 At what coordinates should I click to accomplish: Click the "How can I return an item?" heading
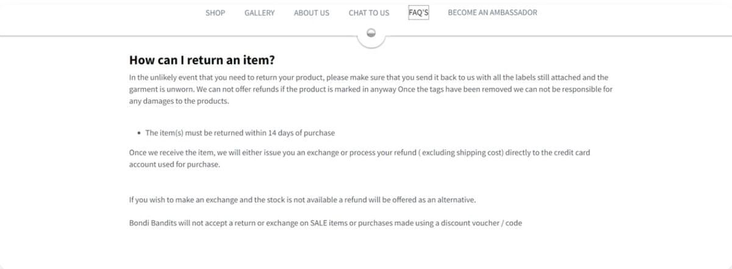click(x=202, y=60)
